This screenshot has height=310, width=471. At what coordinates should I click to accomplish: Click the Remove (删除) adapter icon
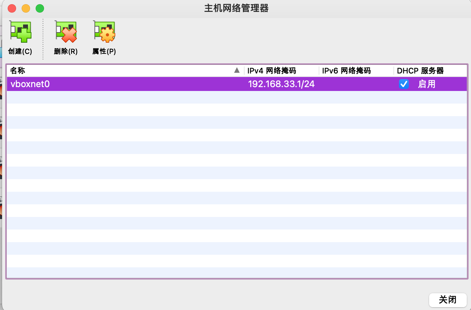[x=66, y=32]
